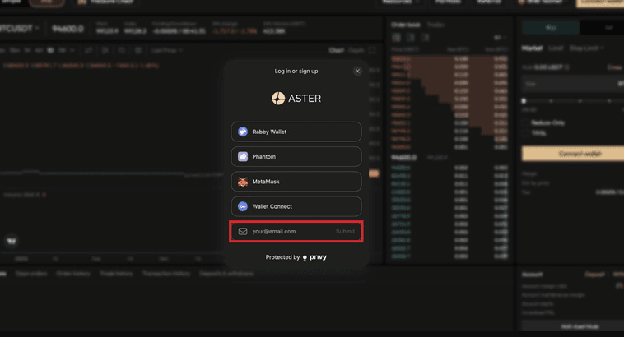Open the BTCUSDT pair selector dropdown

coord(19,29)
